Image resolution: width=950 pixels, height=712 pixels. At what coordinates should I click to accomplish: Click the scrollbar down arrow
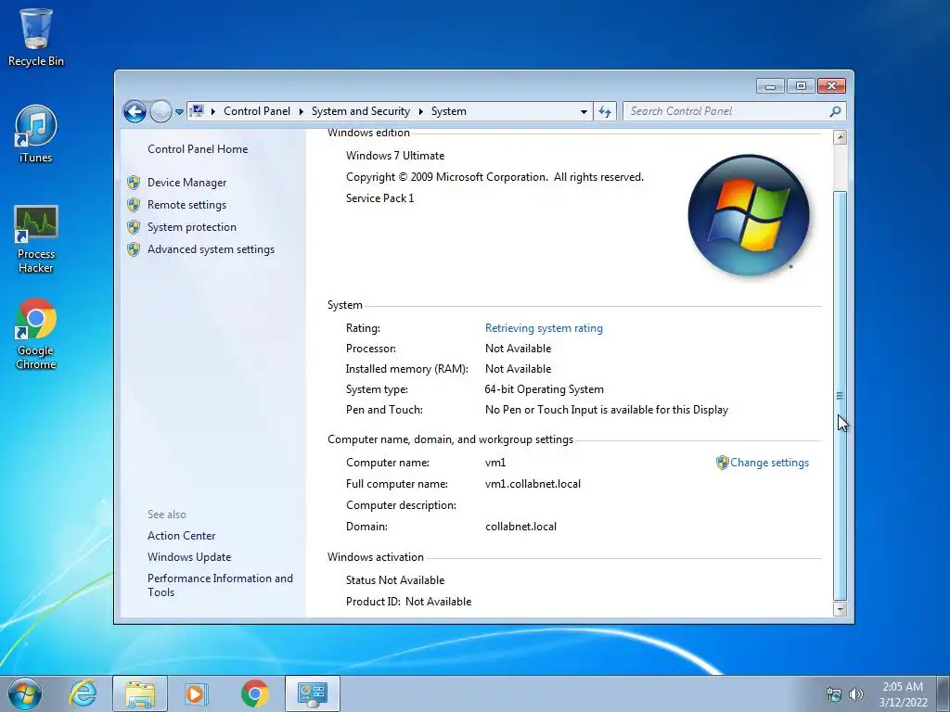(x=840, y=609)
